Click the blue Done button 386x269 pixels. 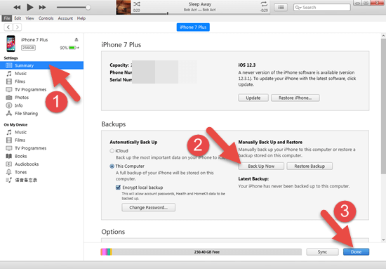point(356,251)
